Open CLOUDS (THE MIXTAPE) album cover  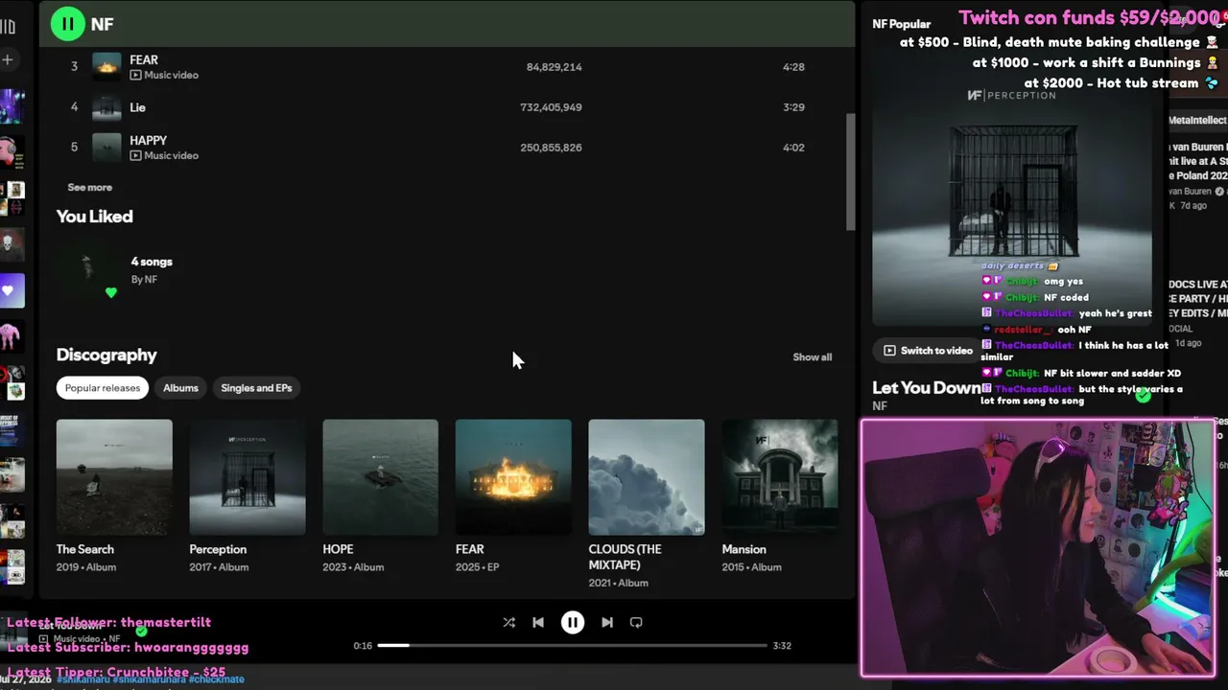point(647,477)
